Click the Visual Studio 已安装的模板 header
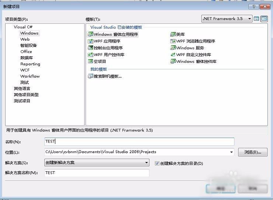Image resolution: width=273 pixels, height=200 pixels. [116, 27]
